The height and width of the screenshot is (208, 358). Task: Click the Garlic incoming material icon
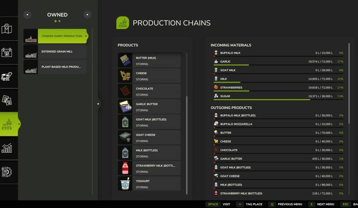pyautogui.click(x=216, y=62)
